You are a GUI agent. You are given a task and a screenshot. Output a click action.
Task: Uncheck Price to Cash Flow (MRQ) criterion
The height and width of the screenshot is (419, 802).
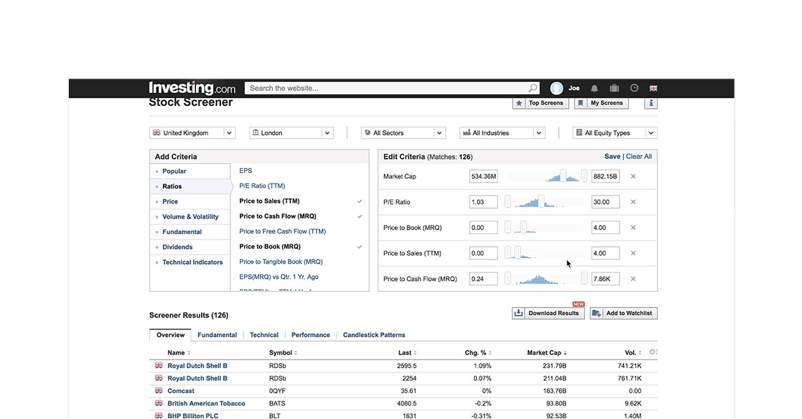pyautogui.click(x=360, y=216)
